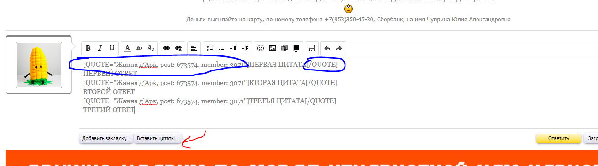The height and width of the screenshot is (166, 598).
Task: Click signature line with Сбербанк card details
Action: point(348,20)
